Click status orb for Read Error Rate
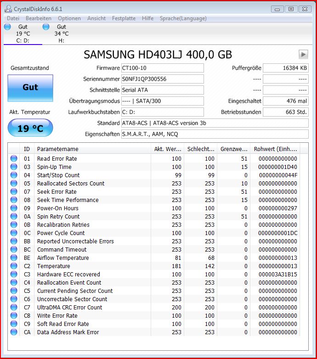 [14, 158]
